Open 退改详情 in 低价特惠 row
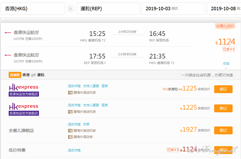This screenshot has width=241, height=159. click(x=74, y=150)
